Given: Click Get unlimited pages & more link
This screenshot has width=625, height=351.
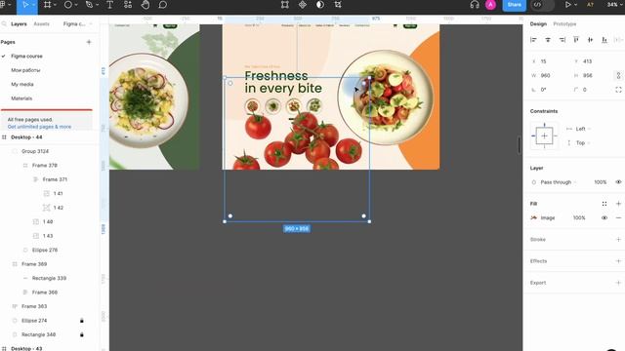Looking at the screenshot, I should [x=39, y=127].
